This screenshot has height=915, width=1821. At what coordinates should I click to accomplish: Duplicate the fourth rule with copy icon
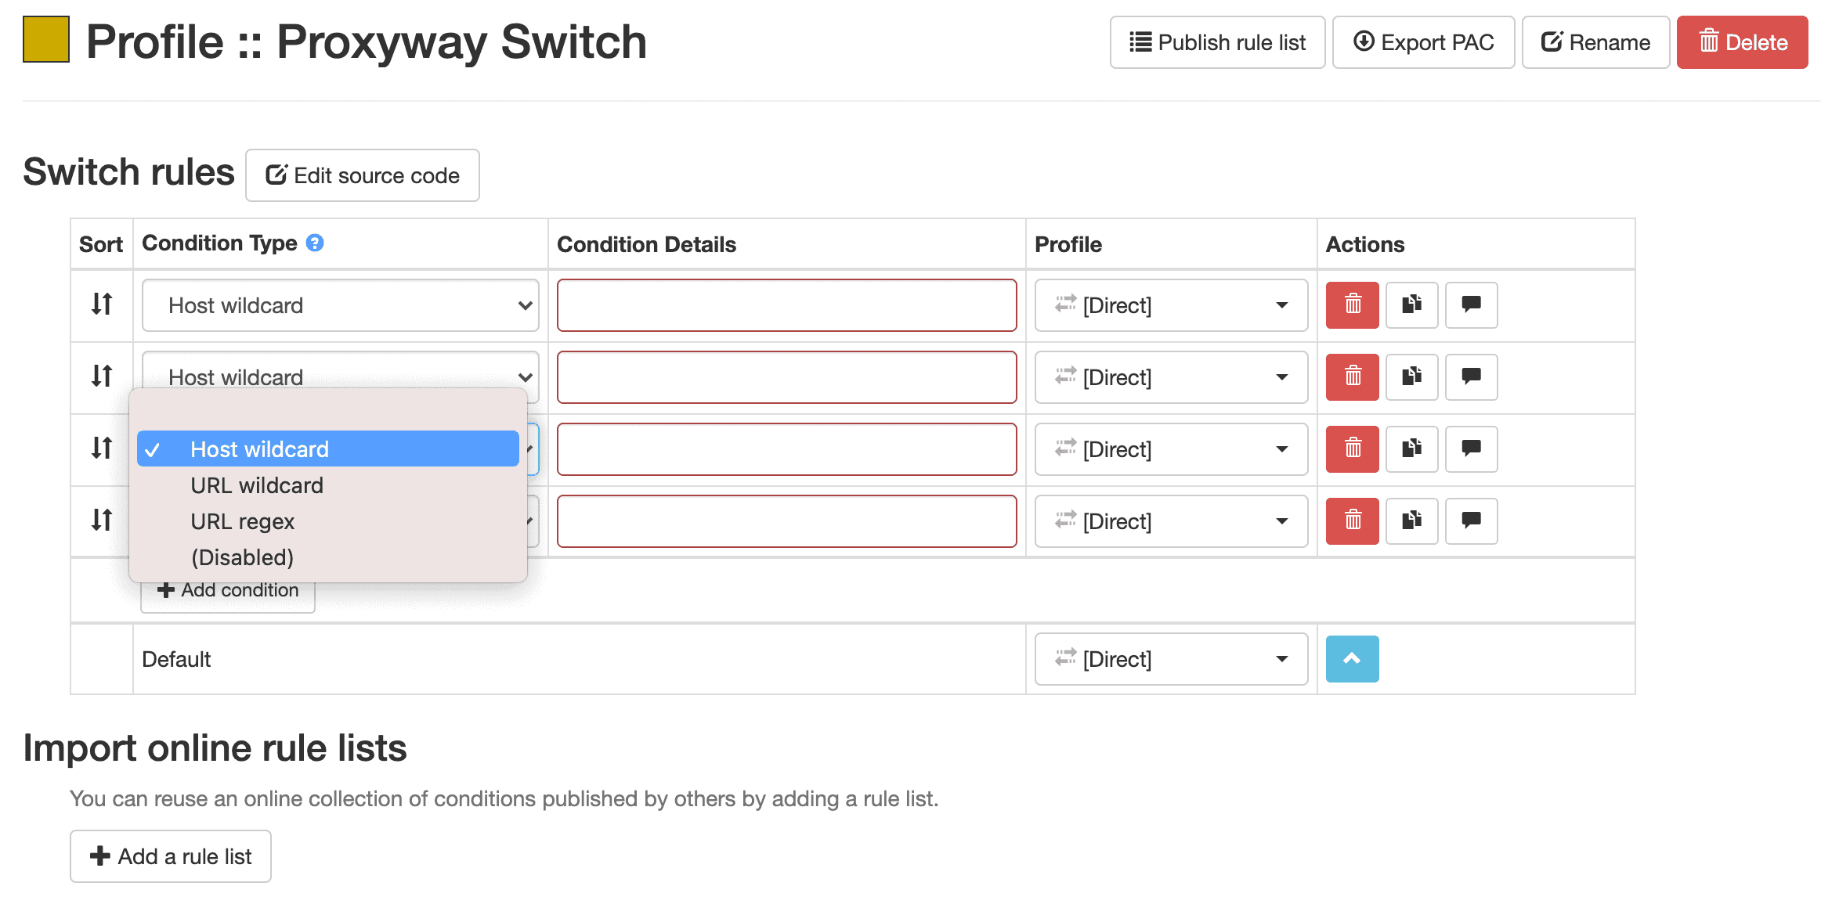(x=1412, y=521)
